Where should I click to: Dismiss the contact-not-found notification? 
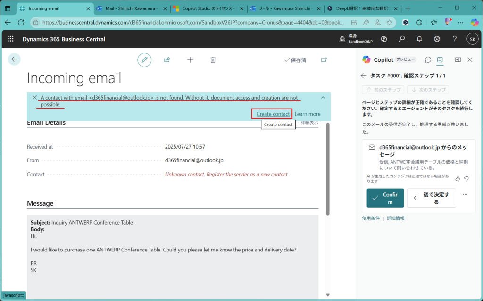[34, 97]
